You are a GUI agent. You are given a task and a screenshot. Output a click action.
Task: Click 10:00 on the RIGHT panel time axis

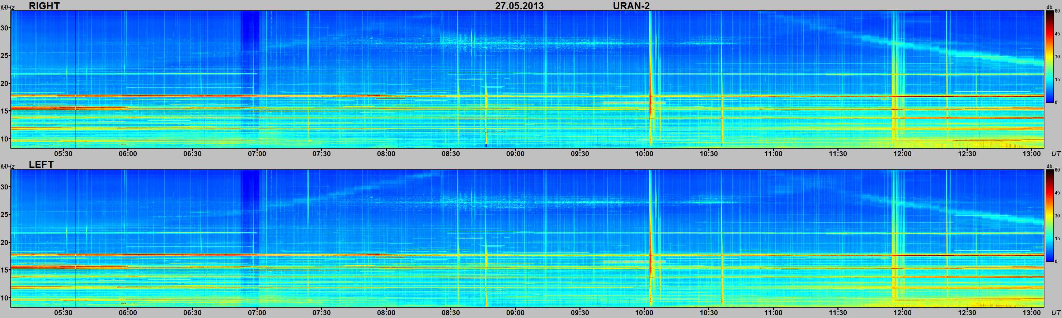pos(644,154)
